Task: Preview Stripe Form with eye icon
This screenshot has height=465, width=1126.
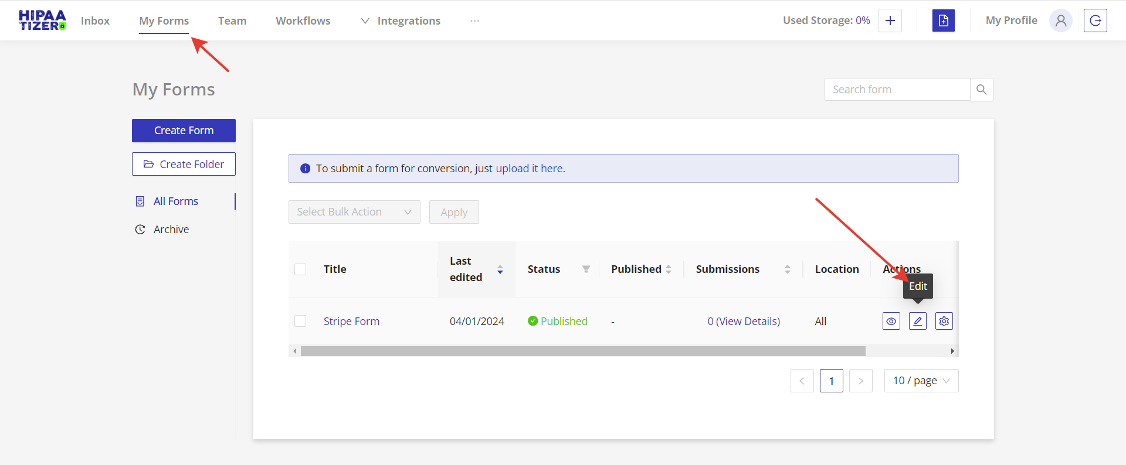Action: pos(891,321)
